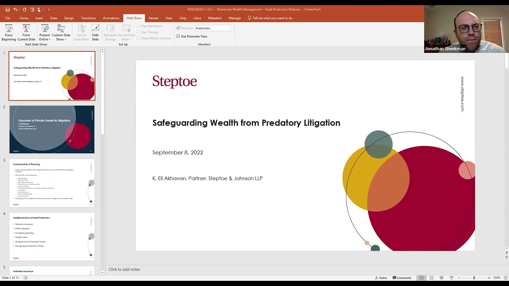Click zoom out minus button
The width and height of the screenshot is (509, 286).
click(459, 278)
